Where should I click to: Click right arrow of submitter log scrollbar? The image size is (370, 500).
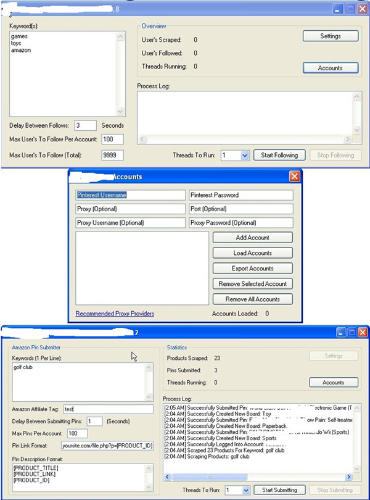point(348,477)
